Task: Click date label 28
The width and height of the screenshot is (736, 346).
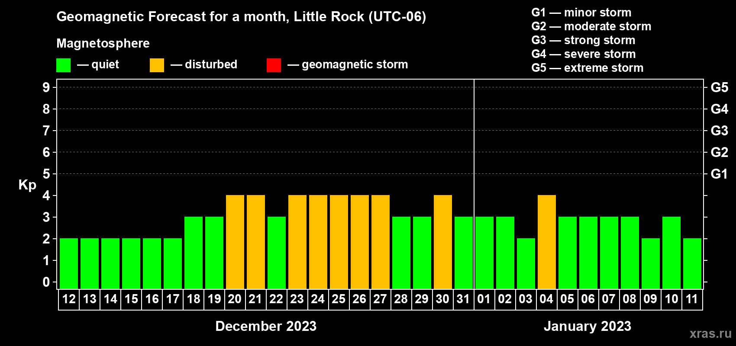Action: (401, 299)
